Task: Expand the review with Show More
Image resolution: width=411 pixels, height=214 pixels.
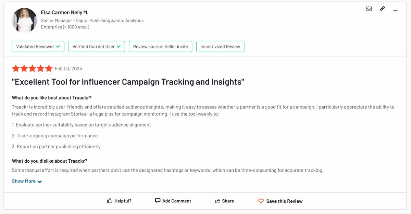Action: pos(24,181)
